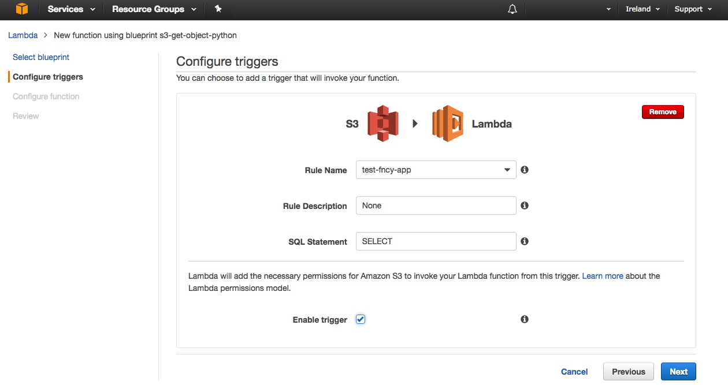Click info icon beside Rule Description
Image resolution: width=728 pixels, height=385 pixels.
525,205
